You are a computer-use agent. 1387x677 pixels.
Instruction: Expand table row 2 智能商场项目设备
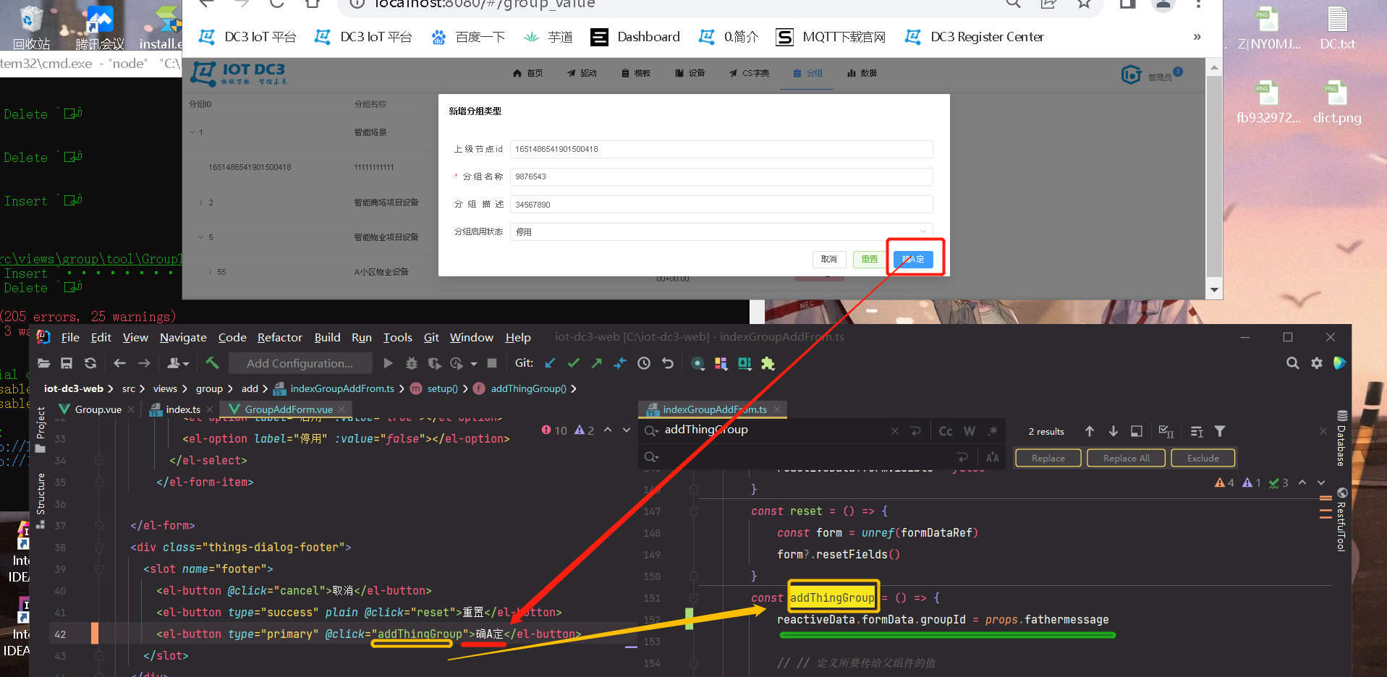[200, 203]
